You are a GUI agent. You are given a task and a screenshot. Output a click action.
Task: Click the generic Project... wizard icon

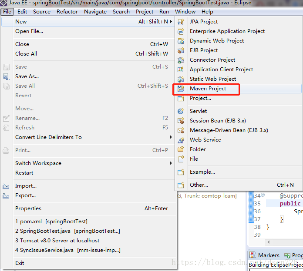pyautogui.click(x=181, y=98)
